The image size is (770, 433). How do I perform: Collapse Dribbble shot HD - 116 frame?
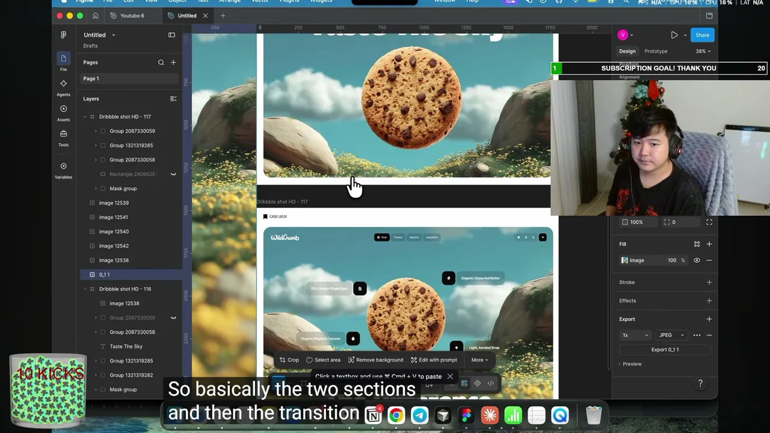[85, 289]
